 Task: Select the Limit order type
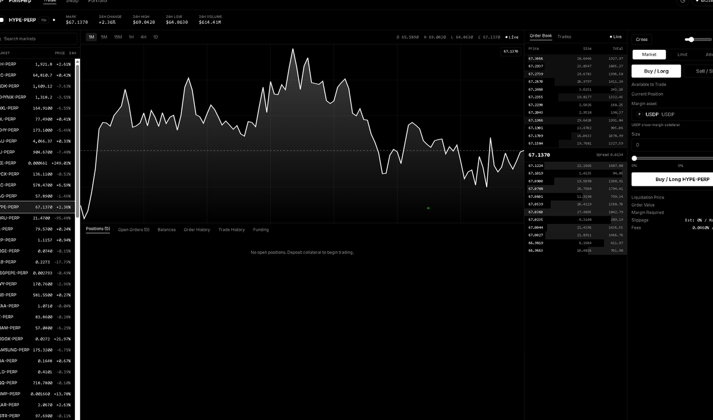[x=682, y=55]
